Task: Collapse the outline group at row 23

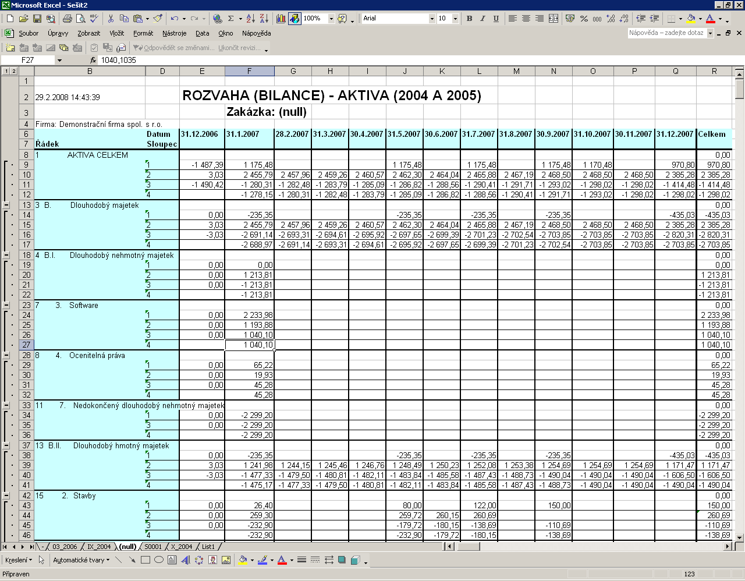Action: pyautogui.click(x=6, y=305)
